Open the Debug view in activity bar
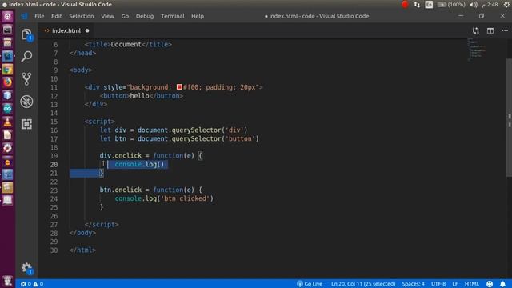 point(26,102)
